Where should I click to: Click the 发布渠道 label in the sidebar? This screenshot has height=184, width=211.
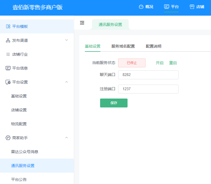pyautogui.click(x=20, y=40)
